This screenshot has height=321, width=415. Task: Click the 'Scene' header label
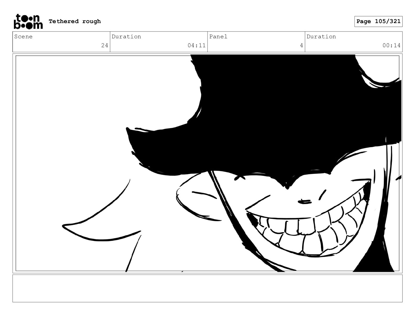23,36
